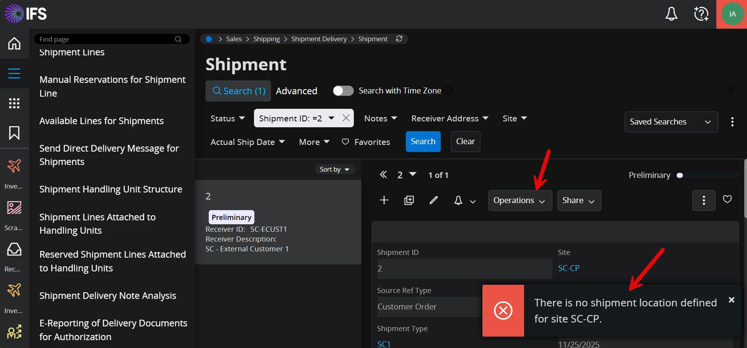
Task: Navigate to Shipment Delivery breadcrumb
Action: [x=319, y=39]
